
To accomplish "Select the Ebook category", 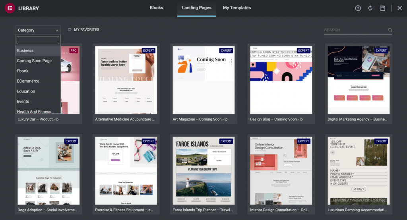I will point(38,71).
